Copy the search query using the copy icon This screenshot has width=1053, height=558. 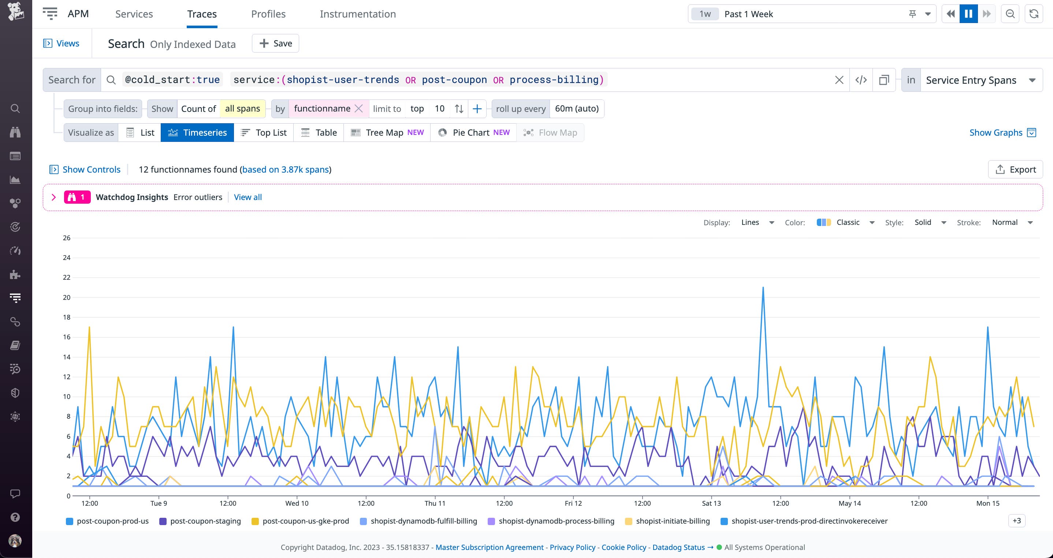pyautogui.click(x=885, y=80)
